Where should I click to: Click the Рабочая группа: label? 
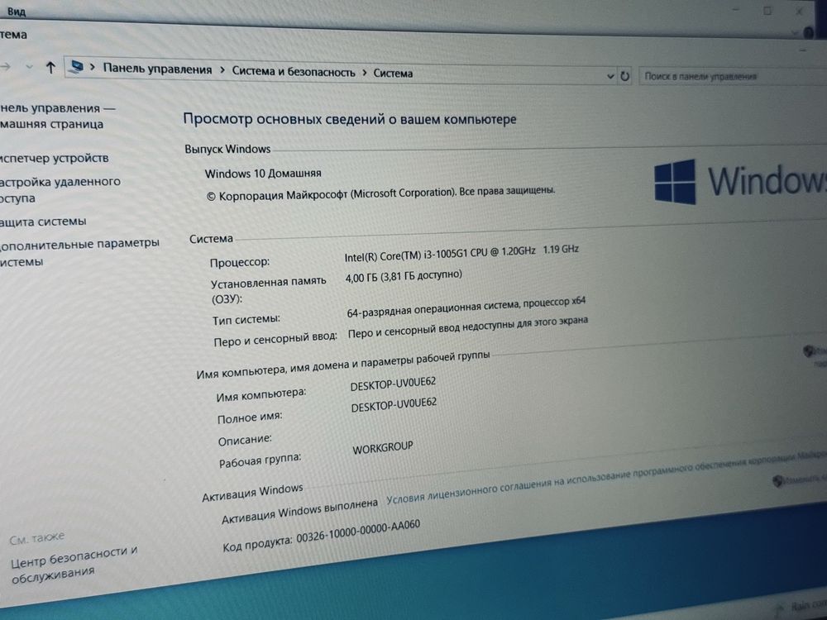click(260, 460)
